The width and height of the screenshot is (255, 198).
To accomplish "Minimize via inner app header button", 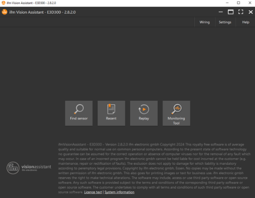I will (x=221, y=12).
